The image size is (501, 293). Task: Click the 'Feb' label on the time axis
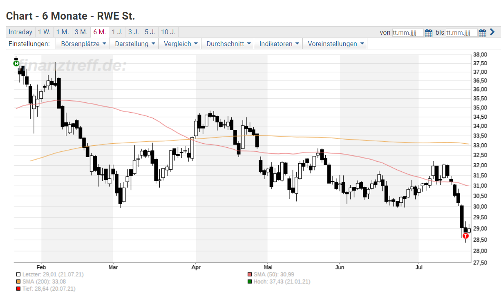(41, 268)
